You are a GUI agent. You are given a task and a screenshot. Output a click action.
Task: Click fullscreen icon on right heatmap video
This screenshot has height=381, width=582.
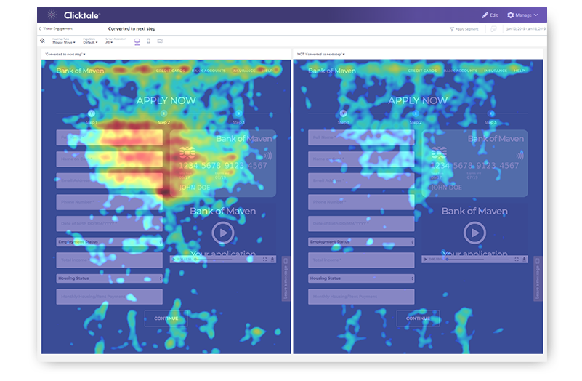(517, 259)
